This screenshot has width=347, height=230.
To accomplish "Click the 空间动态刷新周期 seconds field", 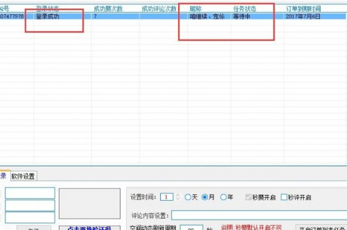I will [x=192, y=228].
